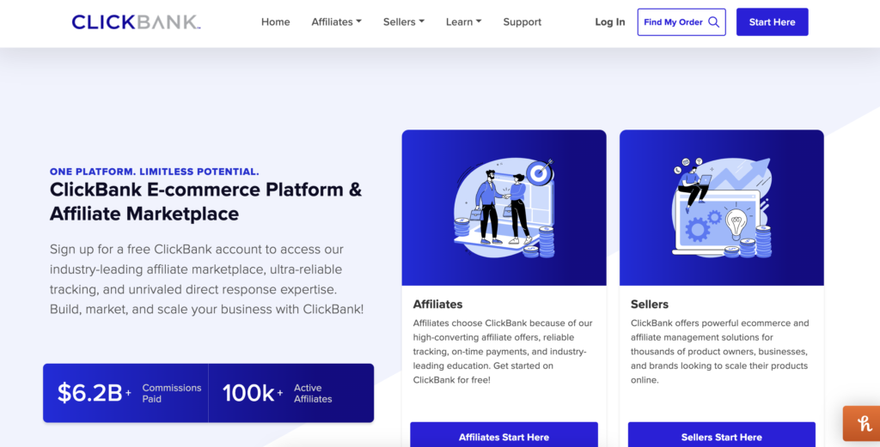The height and width of the screenshot is (447, 880).
Task: Click the Sellers Start Here button
Action: point(722,436)
